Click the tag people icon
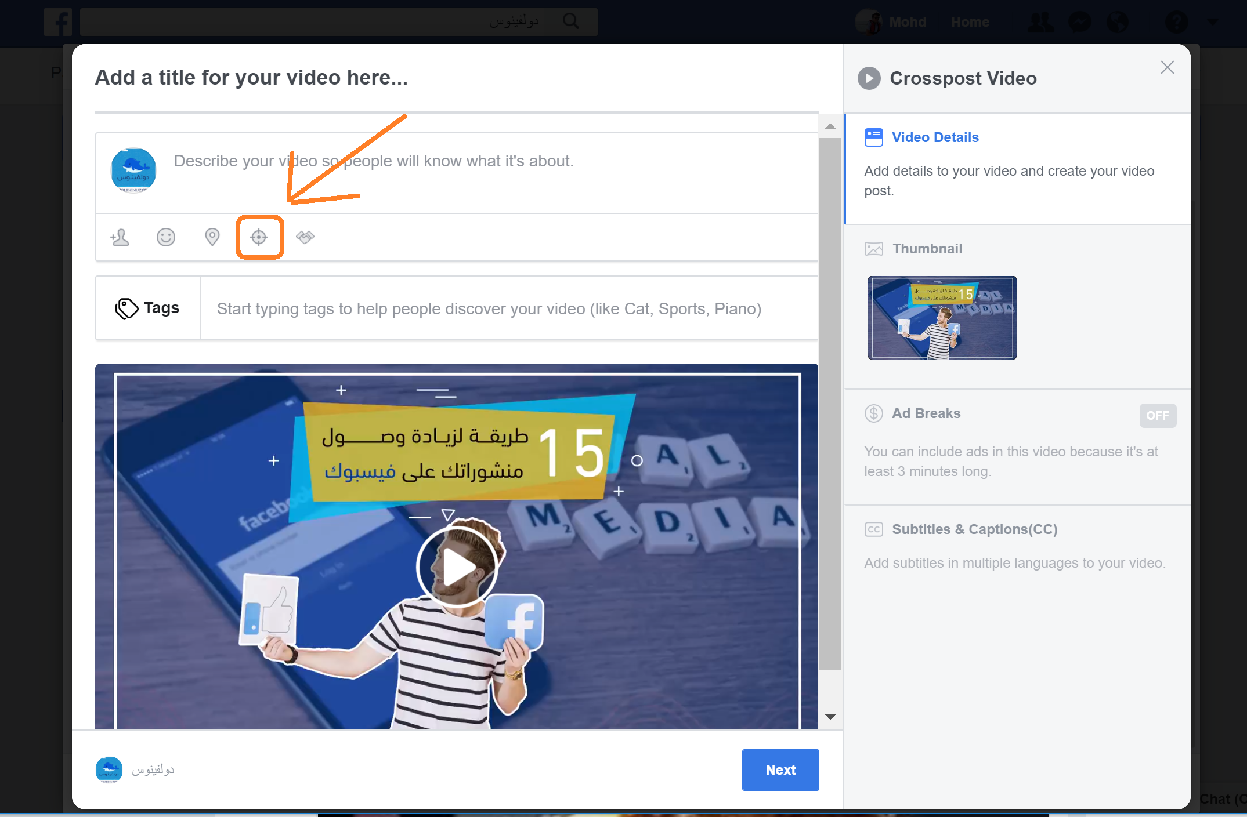Screen dimensions: 1247x817 pos(120,237)
